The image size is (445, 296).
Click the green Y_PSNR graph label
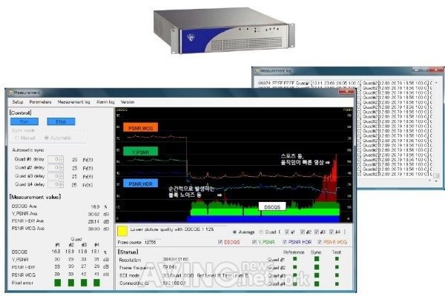click(x=140, y=152)
